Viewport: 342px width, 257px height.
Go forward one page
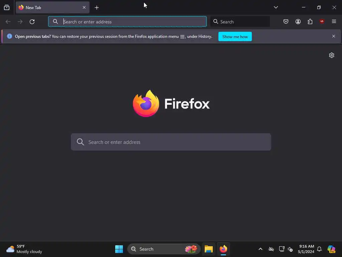pyautogui.click(x=20, y=22)
